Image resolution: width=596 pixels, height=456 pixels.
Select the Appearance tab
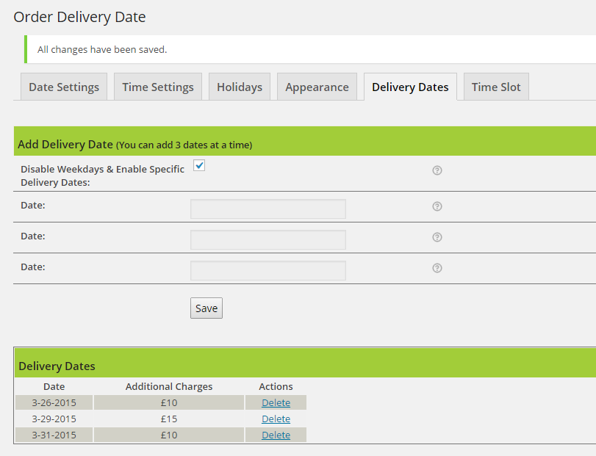point(317,86)
